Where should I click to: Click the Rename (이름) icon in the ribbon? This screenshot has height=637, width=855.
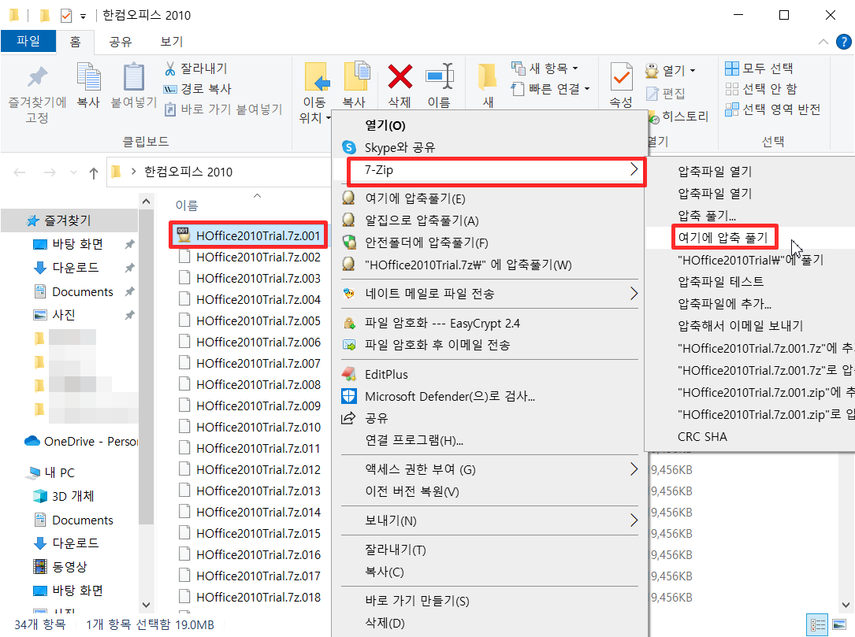(440, 76)
